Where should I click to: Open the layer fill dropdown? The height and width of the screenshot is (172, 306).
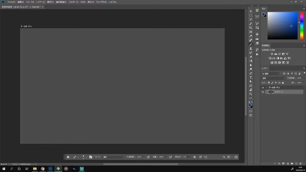304,83
